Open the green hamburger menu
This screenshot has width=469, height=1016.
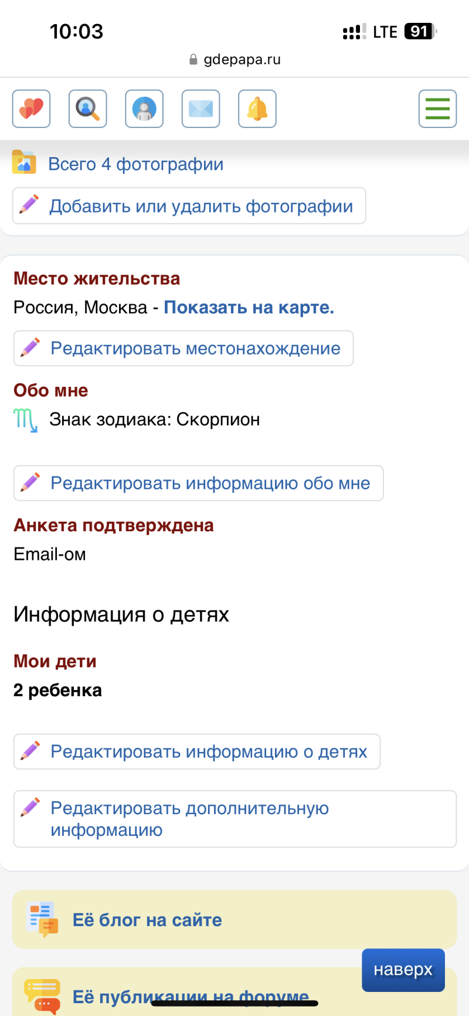(x=437, y=109)
